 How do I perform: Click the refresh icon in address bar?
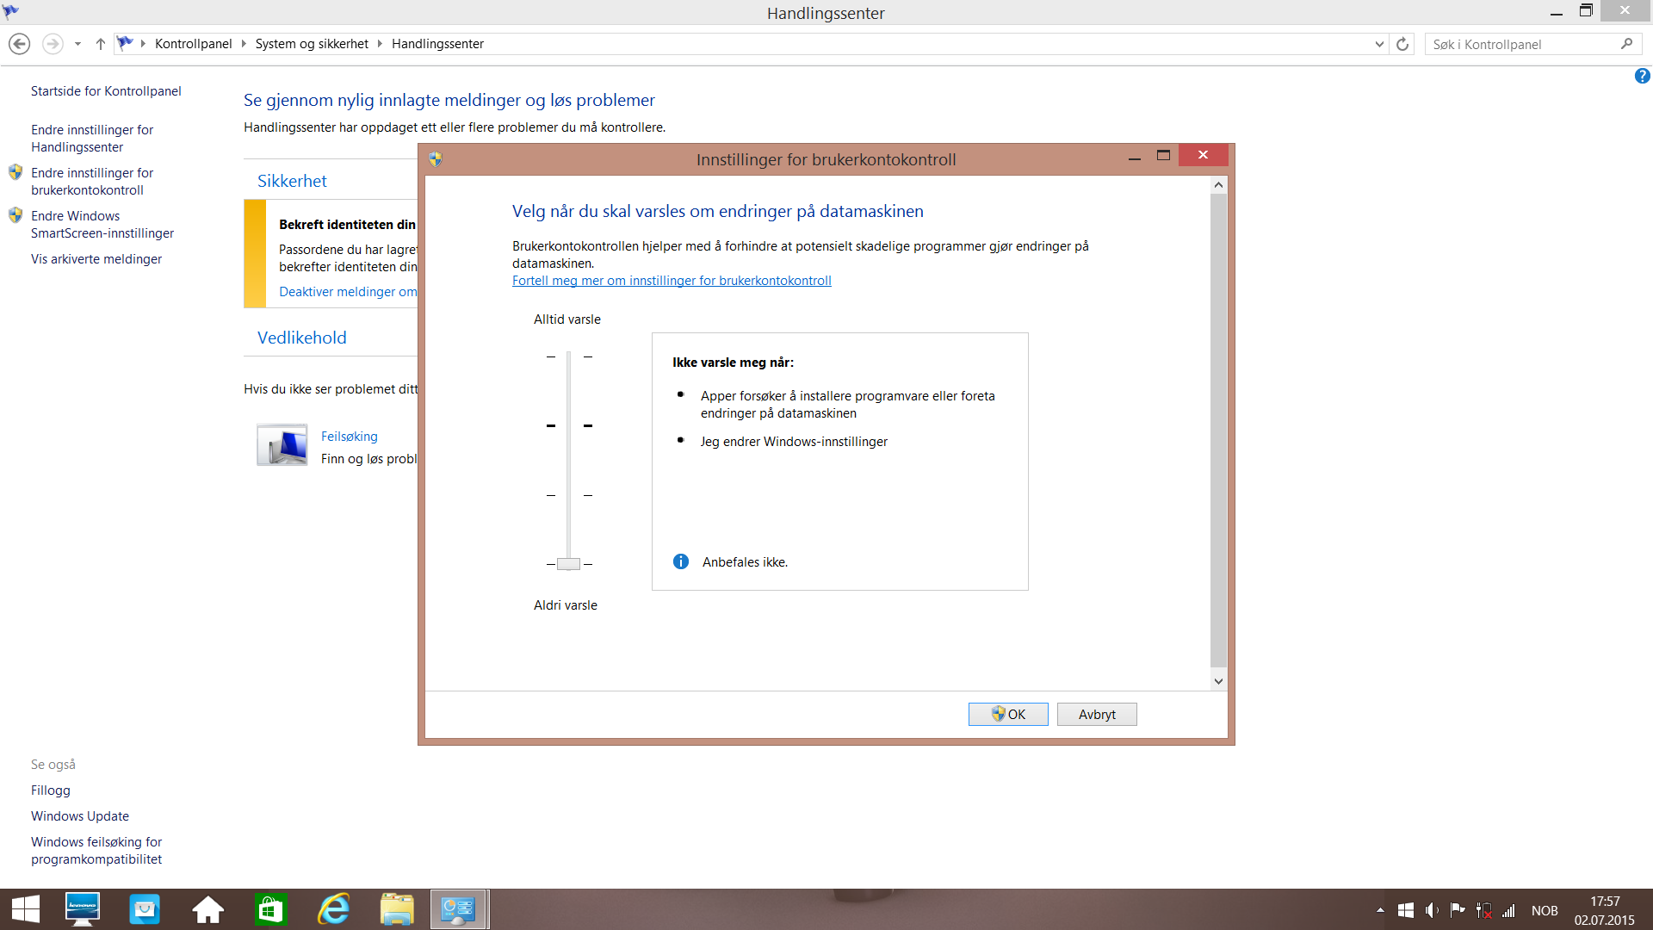tap(1402, 44)
